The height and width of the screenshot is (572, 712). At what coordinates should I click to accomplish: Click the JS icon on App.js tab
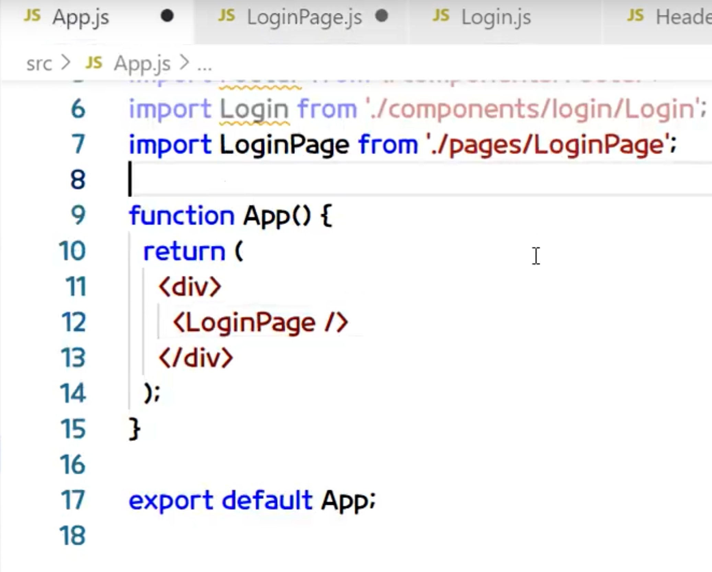point(32,16)
